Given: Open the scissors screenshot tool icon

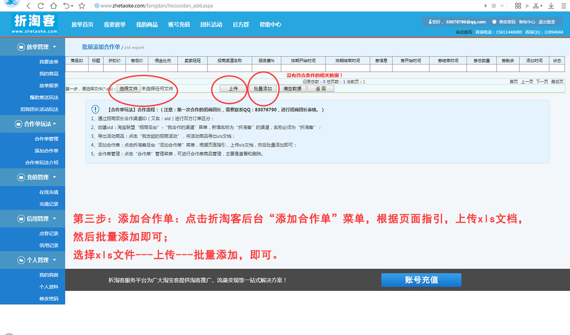Looking at the screenshot, I should tap(536, 6).
